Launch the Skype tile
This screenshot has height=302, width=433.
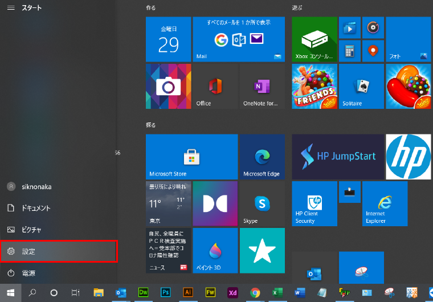pyautogui.click(x=262, y=203)
